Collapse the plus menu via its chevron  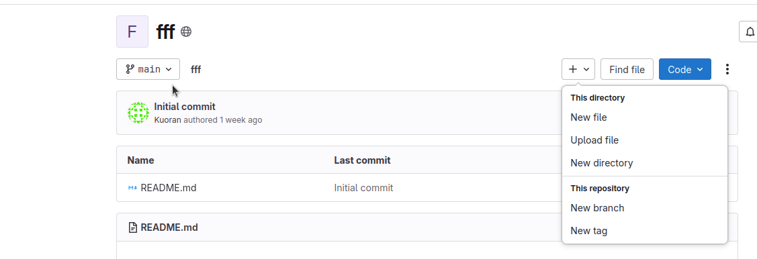point(586,70)
